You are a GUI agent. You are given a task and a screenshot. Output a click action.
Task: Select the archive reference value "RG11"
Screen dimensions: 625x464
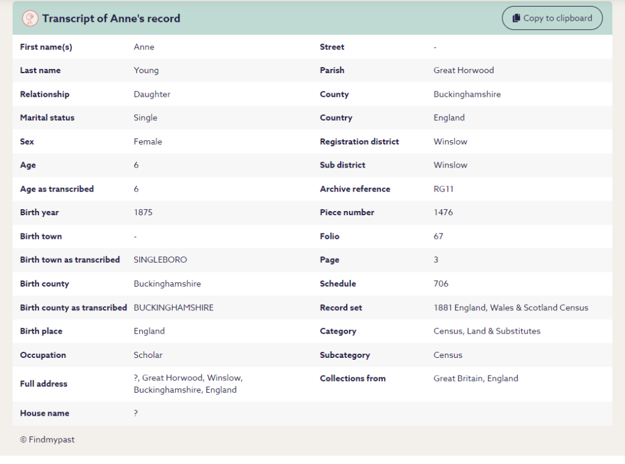click(x=444, y=189)
